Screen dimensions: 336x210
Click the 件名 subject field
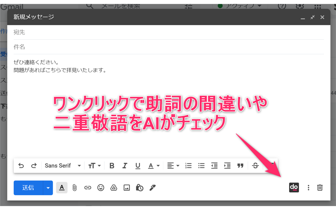coord(169,47)
